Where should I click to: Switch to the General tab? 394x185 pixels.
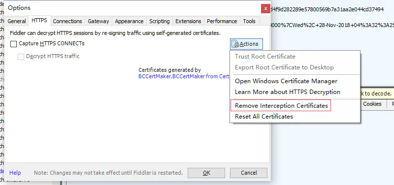point(17,21)
